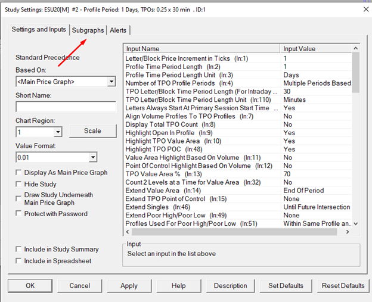
Task: Switch to the Subgraphs tab
Action: tap(88, 30)
